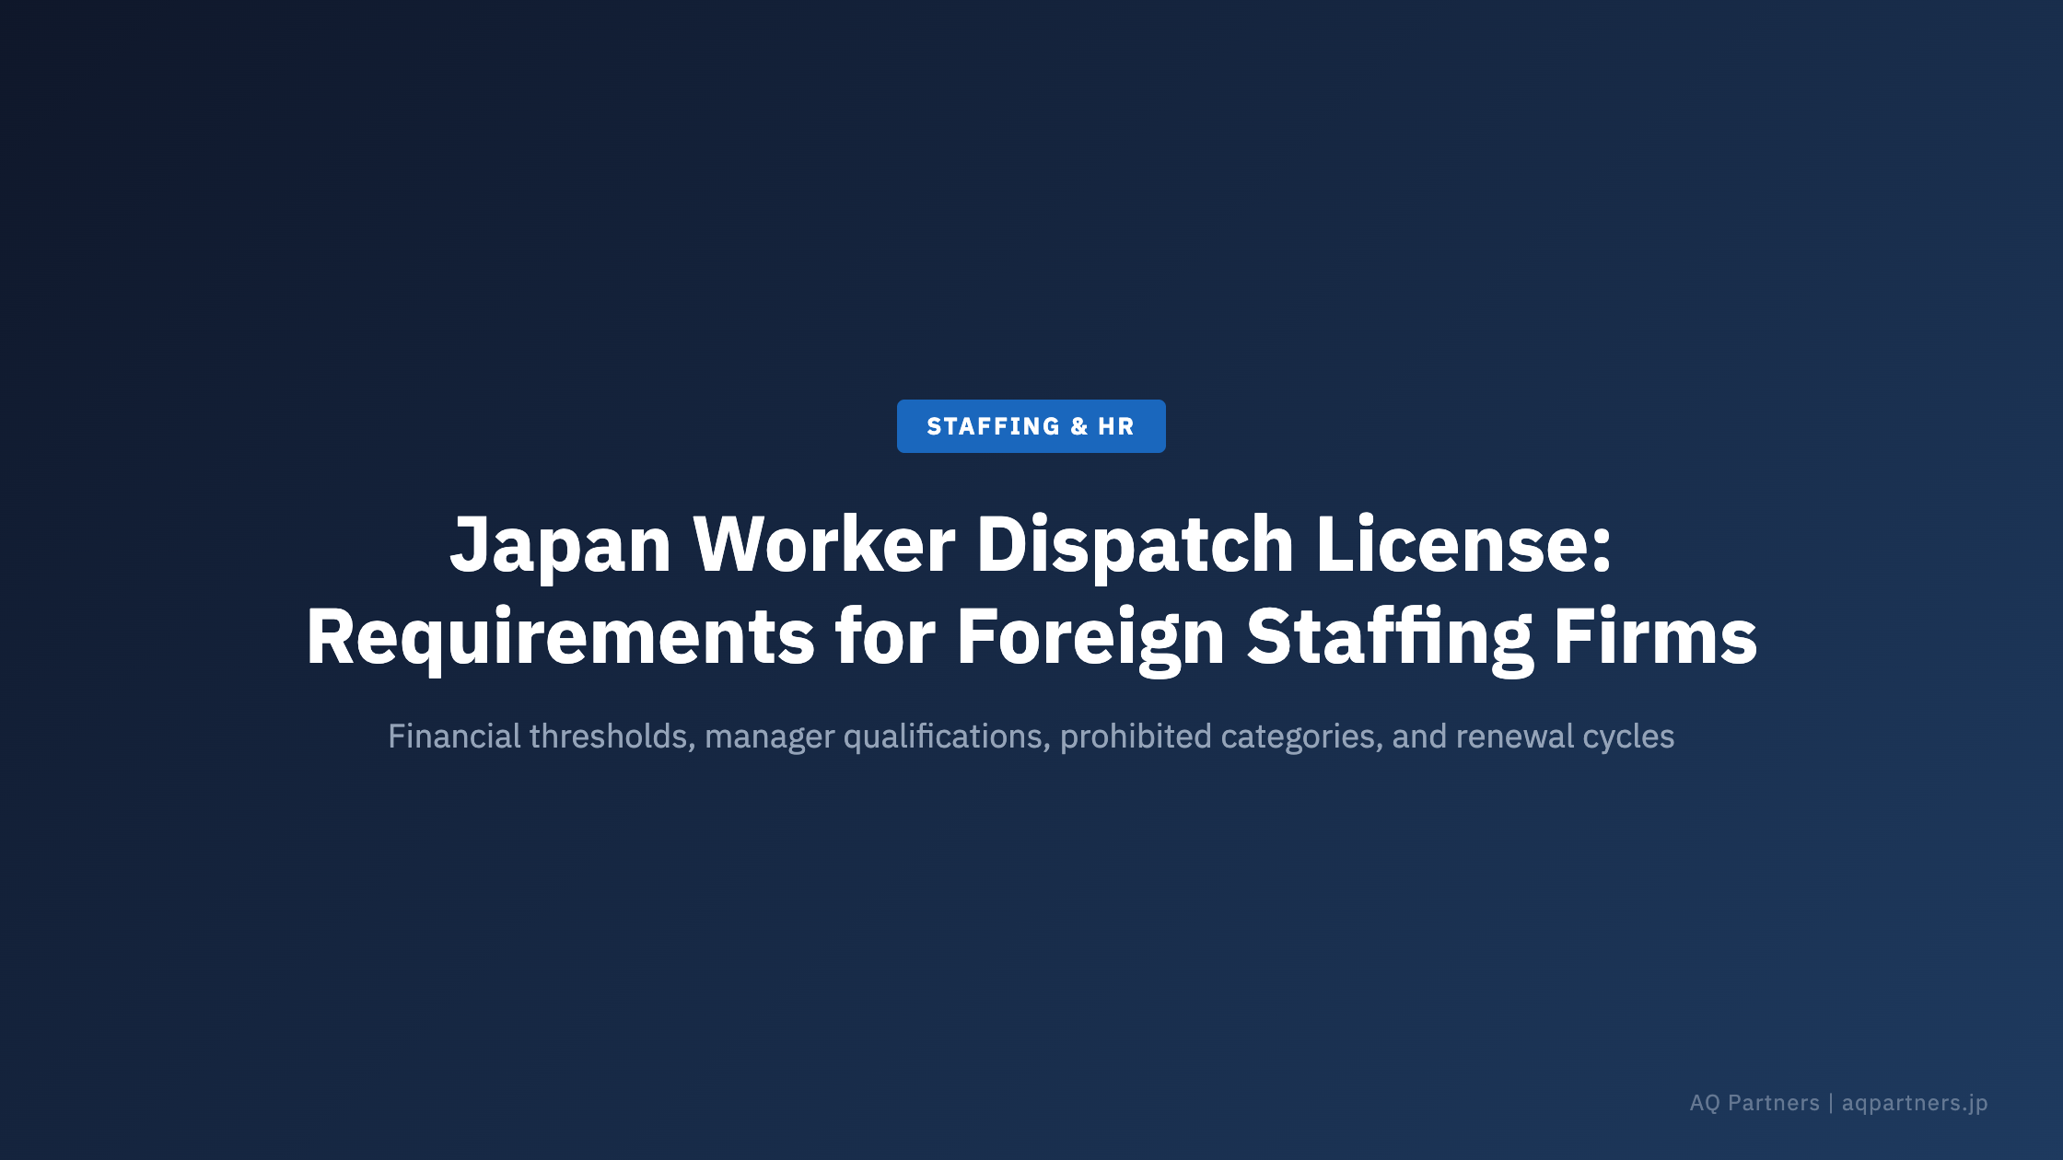Click the "AQ Partners" footer text
2063x1160 pixels.
(1754, 1103)
